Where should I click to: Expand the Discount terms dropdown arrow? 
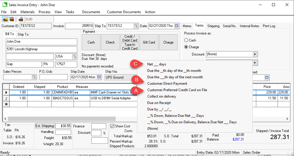point(255,54)
